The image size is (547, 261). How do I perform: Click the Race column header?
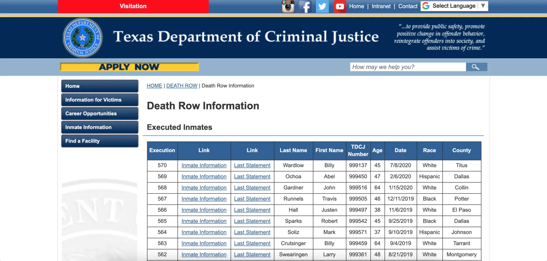pos(429,150)
